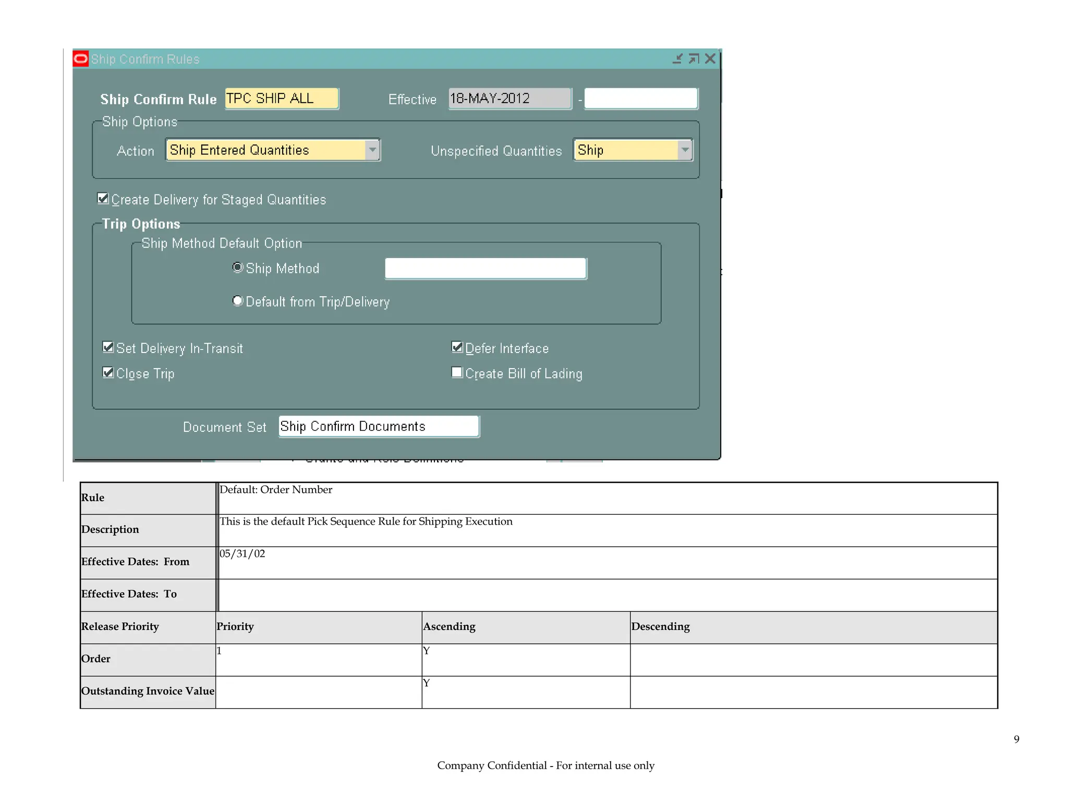This screenshot has height=801, width=1068.
Task: Click the '05/31/02' effective from date
Action: coord(242,554)
